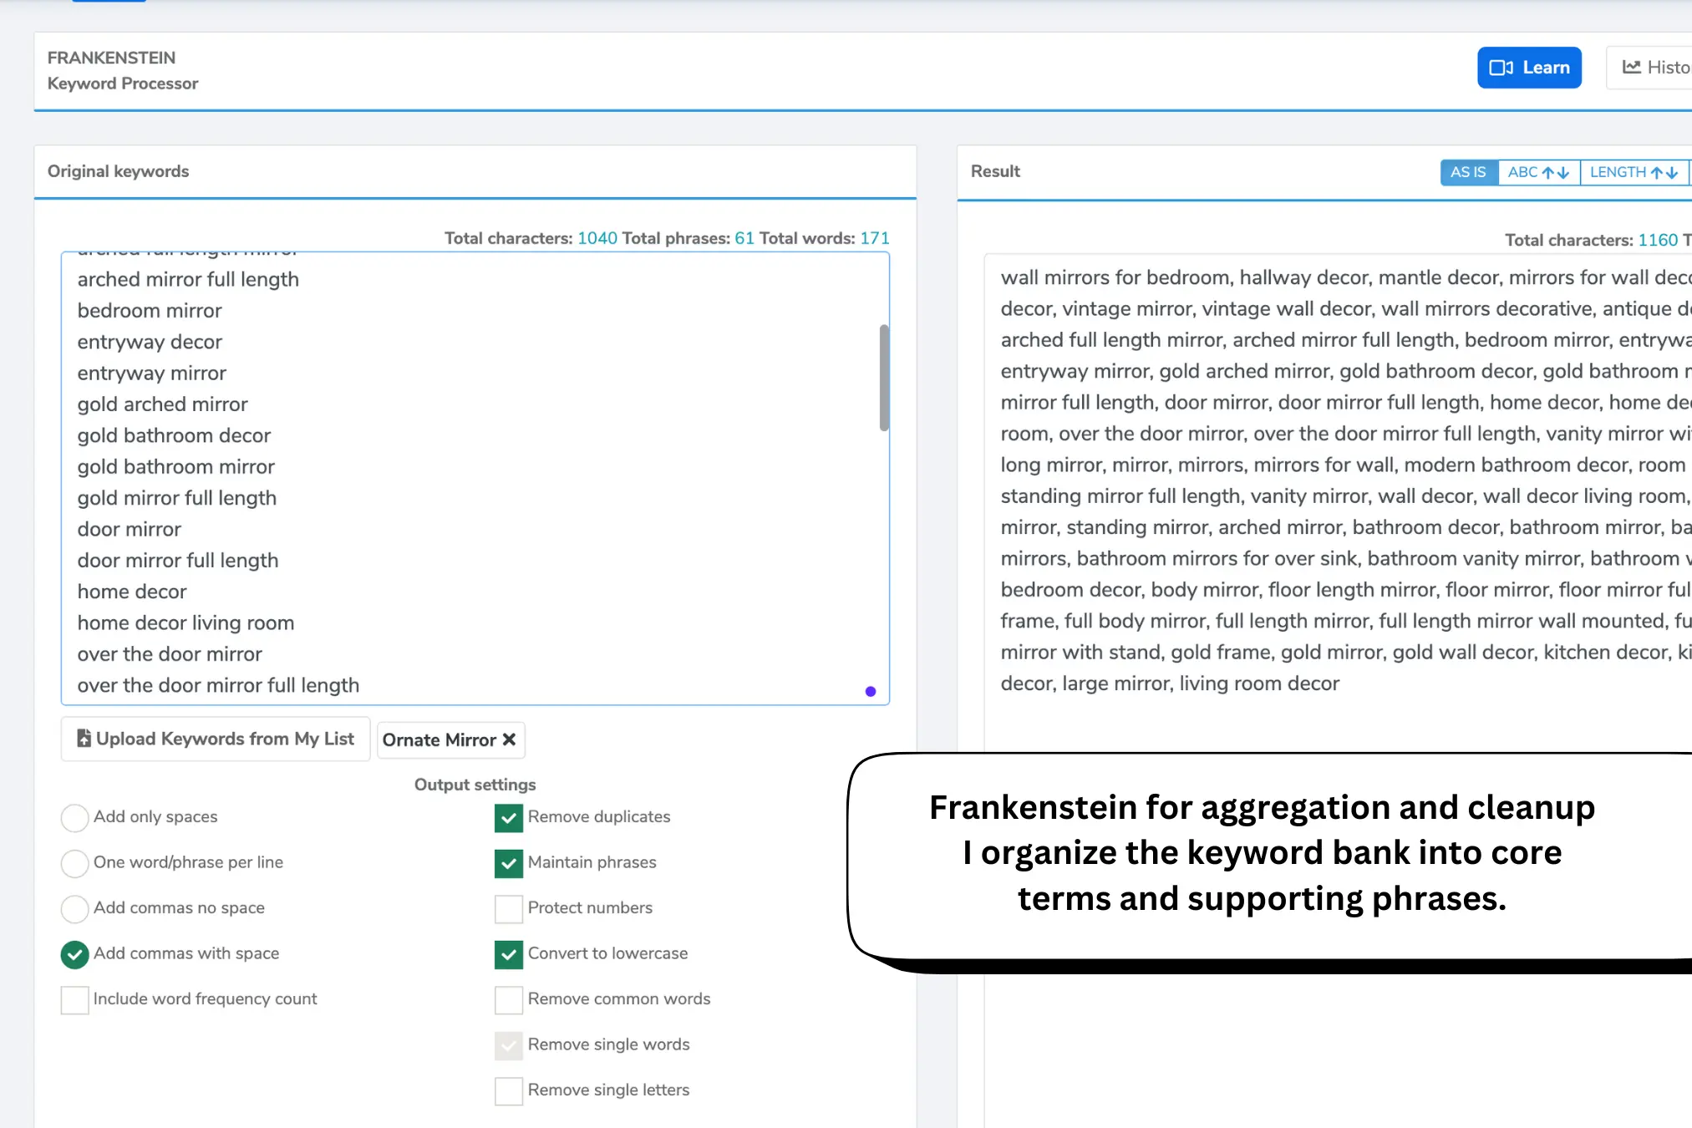The width and height of the screenshot is (1692, 1128).
Task: Click the 'entryway decor' keyword line
Action: click(x=150, y=342)
